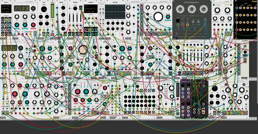The height and width of the screenshot is (134, 258).
Task: Click the large tan ALGORITHM knob
Action: pos(83,50)
